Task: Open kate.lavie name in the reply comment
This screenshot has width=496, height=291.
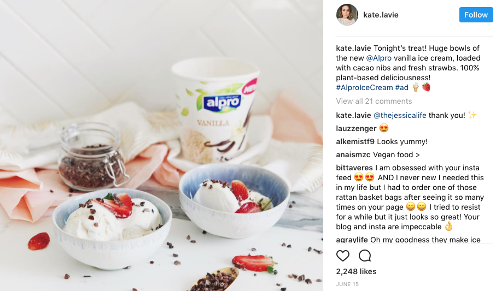Action: click(x=353, y=115)
